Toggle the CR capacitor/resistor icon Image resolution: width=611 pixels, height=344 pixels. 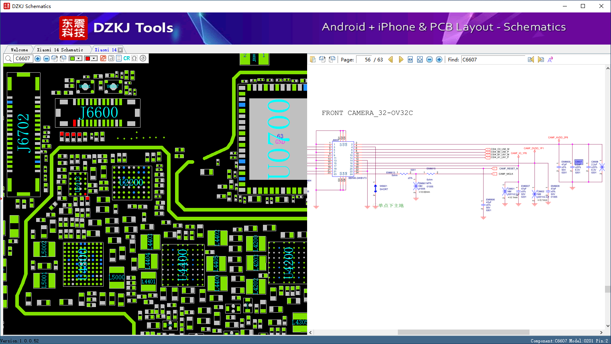[x=126, y=59]
